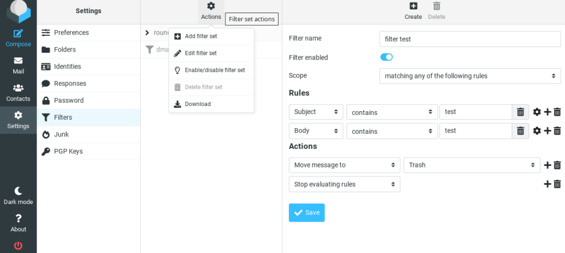Open the Trash folder dropdown

[472, 165]
